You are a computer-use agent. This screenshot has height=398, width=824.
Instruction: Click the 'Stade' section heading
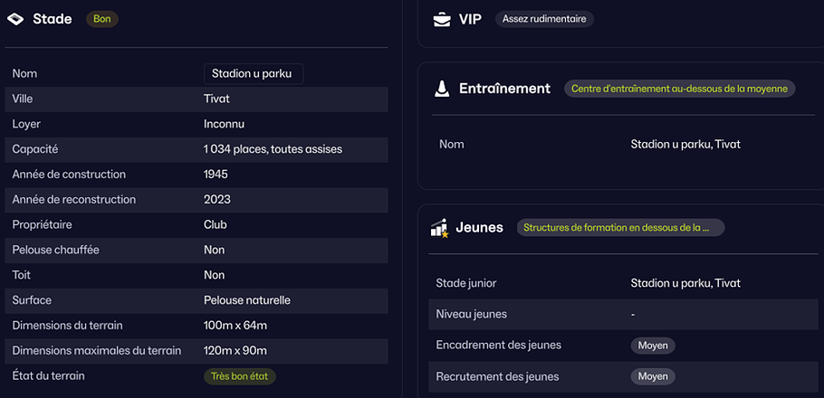[x=53, y=19]
